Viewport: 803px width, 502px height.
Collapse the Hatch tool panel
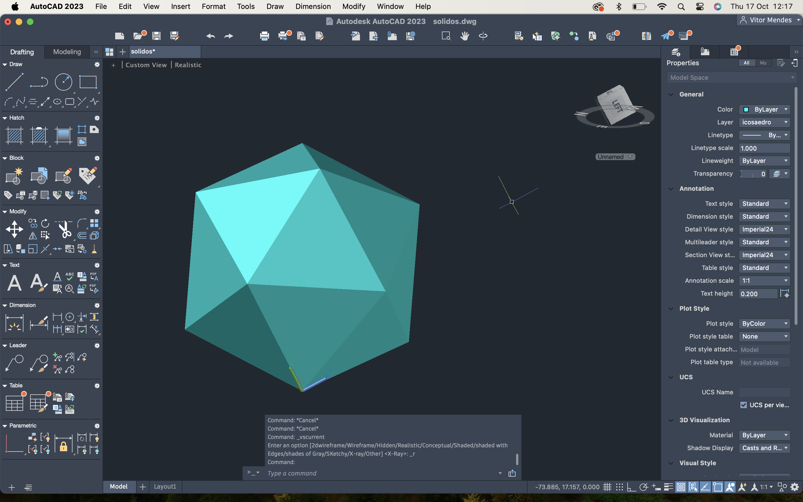[x=5, y=118]
